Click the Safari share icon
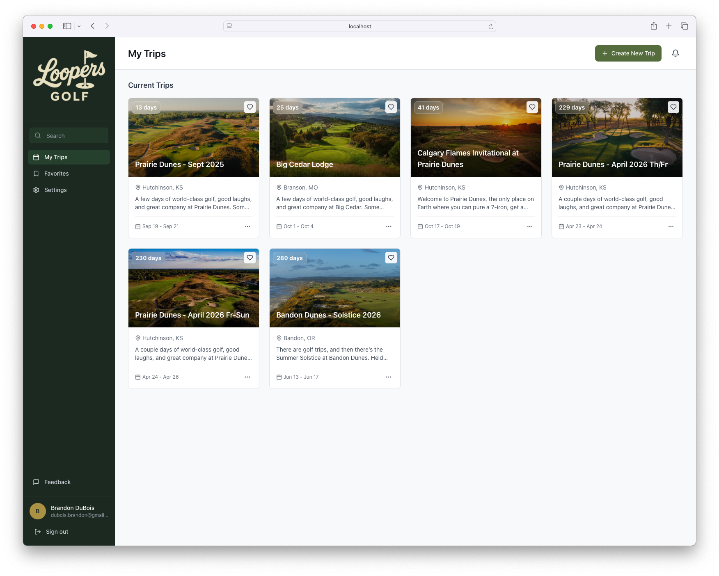This screenshot has width=719, height=576. (x=654, y=26)
